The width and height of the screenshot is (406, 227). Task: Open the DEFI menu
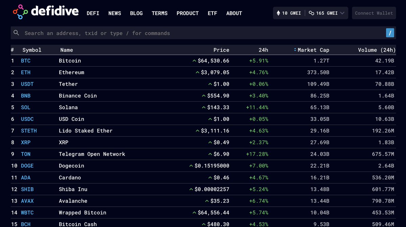click(93, 13)
